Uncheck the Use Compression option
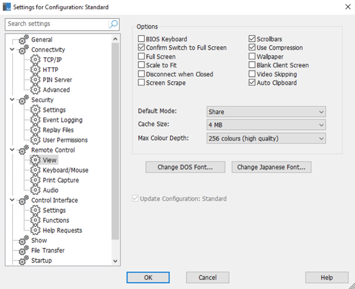The width and height of the screenshot is (355, 289). coord(252,47)
